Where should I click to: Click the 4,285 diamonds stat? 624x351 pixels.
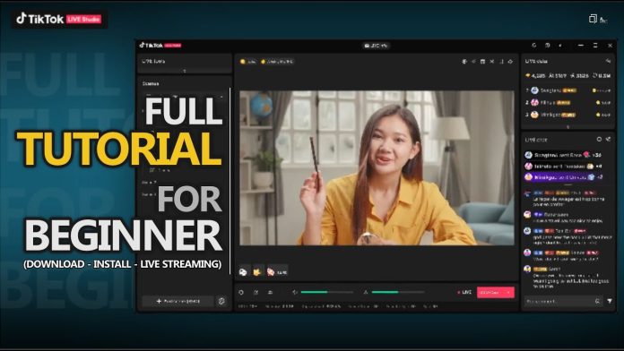[535, 75]
